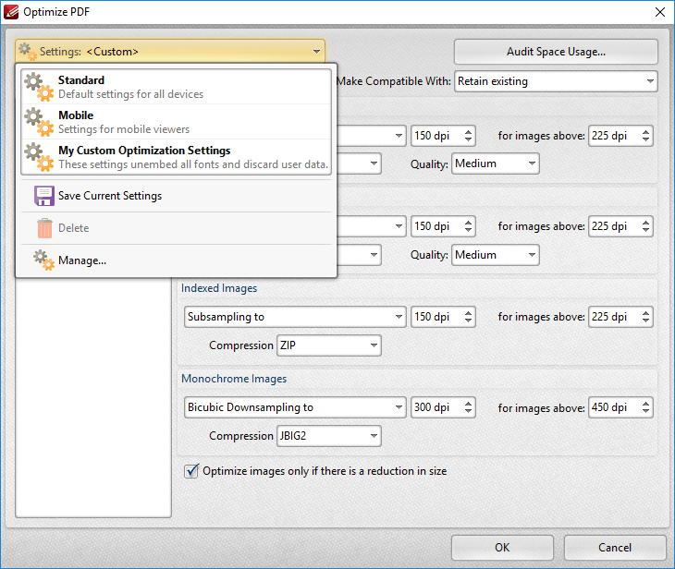The image size is (675, 569).
Task: Toggle Optimize images only if reduction checkbox
Action: click(191, 471)
